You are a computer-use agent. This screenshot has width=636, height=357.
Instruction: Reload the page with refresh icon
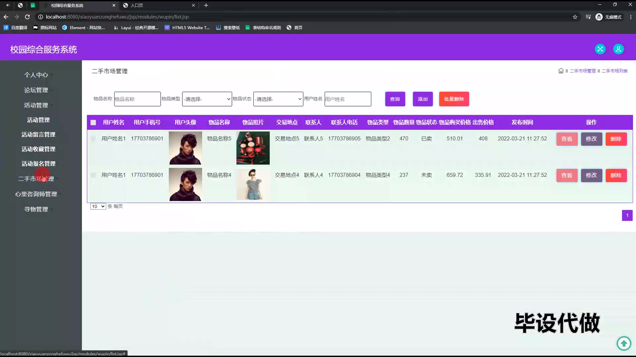point(27,17)
